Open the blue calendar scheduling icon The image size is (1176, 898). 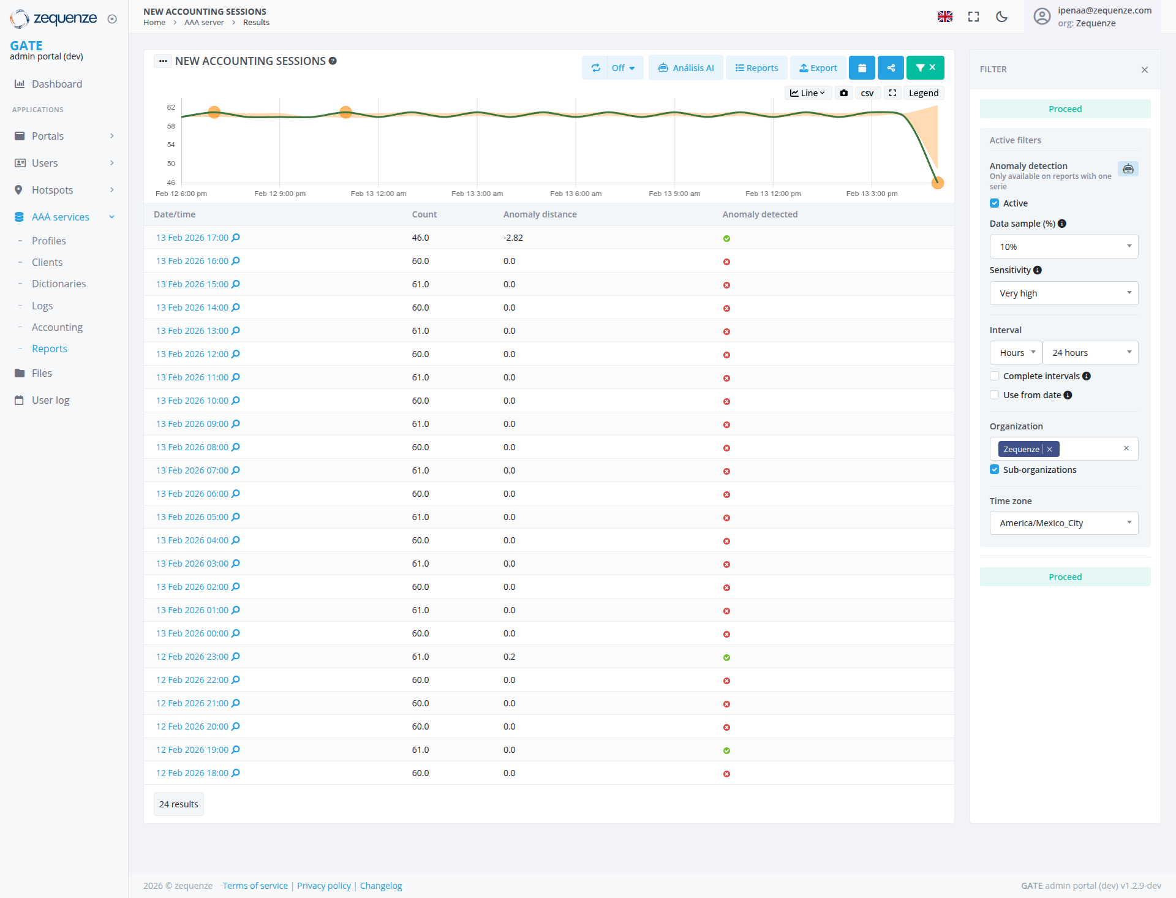pyautogui.click(x=862, y=67)
